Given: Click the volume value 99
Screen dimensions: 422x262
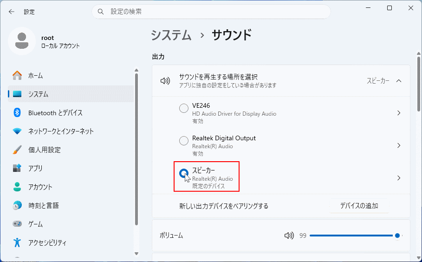Looking at the screenshot, I should pos(303,236).
